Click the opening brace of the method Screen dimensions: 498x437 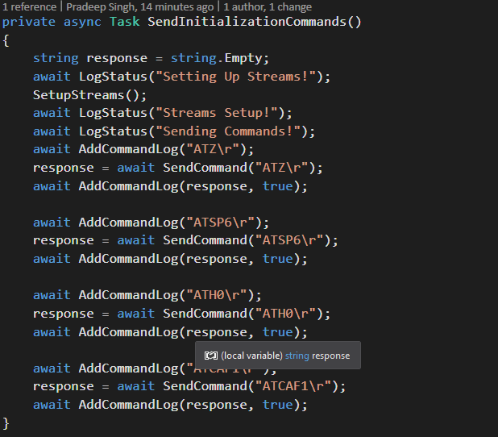tap(6, 40)
